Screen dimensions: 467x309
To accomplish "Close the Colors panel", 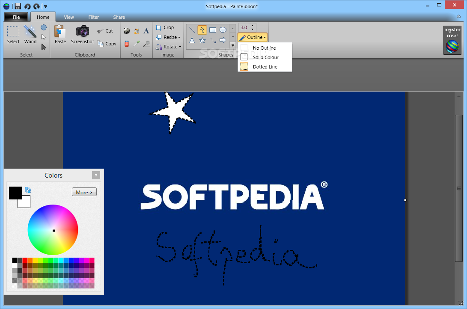I will (x=96, y=175).
